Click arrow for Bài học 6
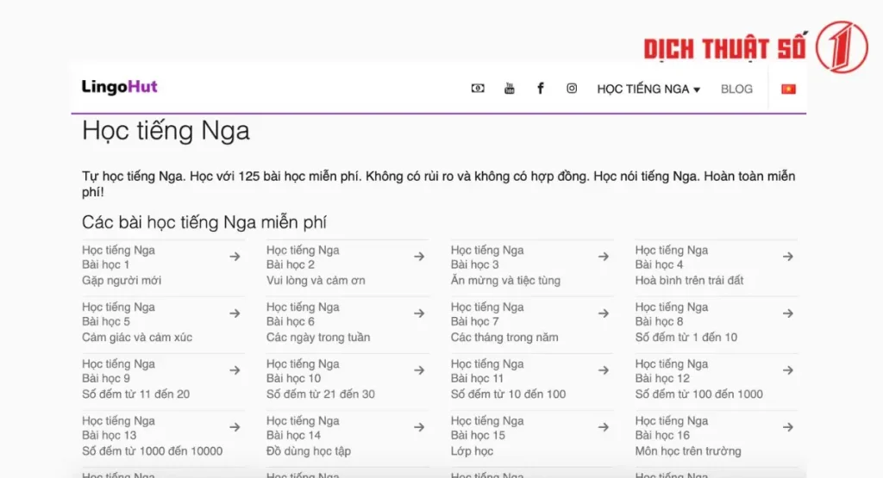Viewport: 883px width, 478px height. tap(419, 313)
